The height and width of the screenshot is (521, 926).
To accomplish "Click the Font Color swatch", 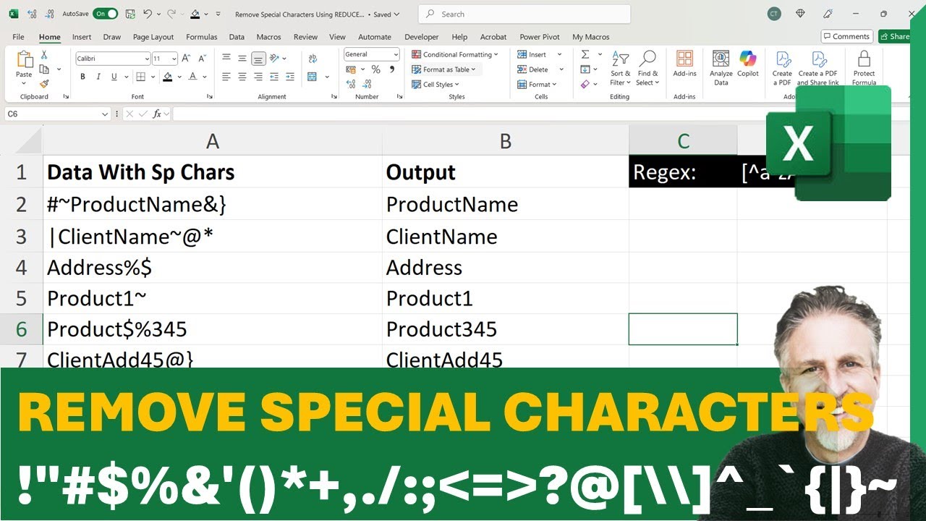I will click(x=193, y=77).
